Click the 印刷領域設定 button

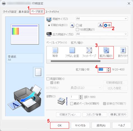(x=115, y=83)
